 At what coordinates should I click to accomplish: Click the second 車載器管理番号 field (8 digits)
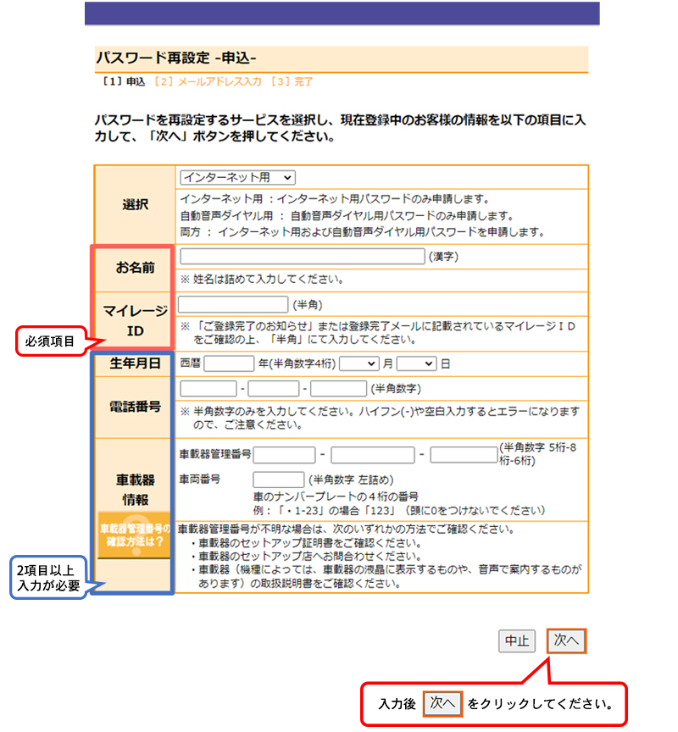click(373, 455)
